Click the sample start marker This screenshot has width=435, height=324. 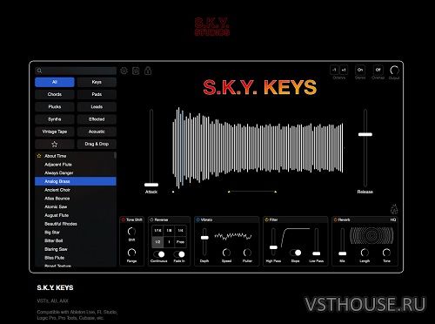(x=173, y=192)
